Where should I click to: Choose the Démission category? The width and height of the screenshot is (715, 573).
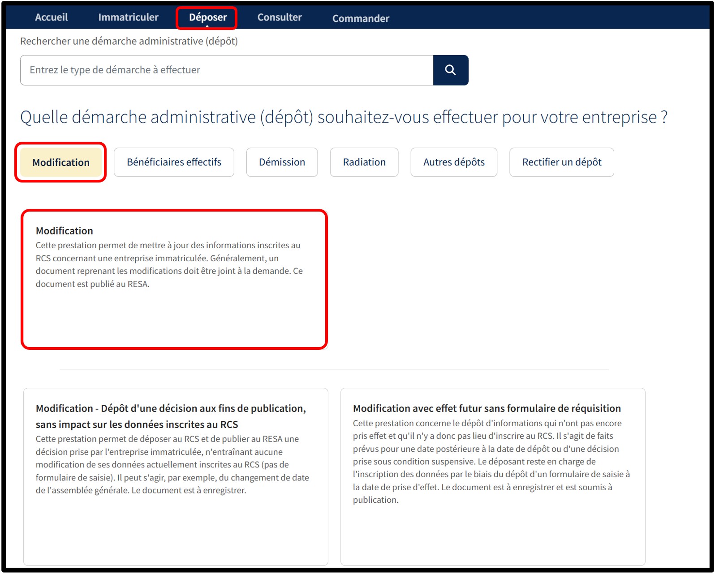click(282, 162)
